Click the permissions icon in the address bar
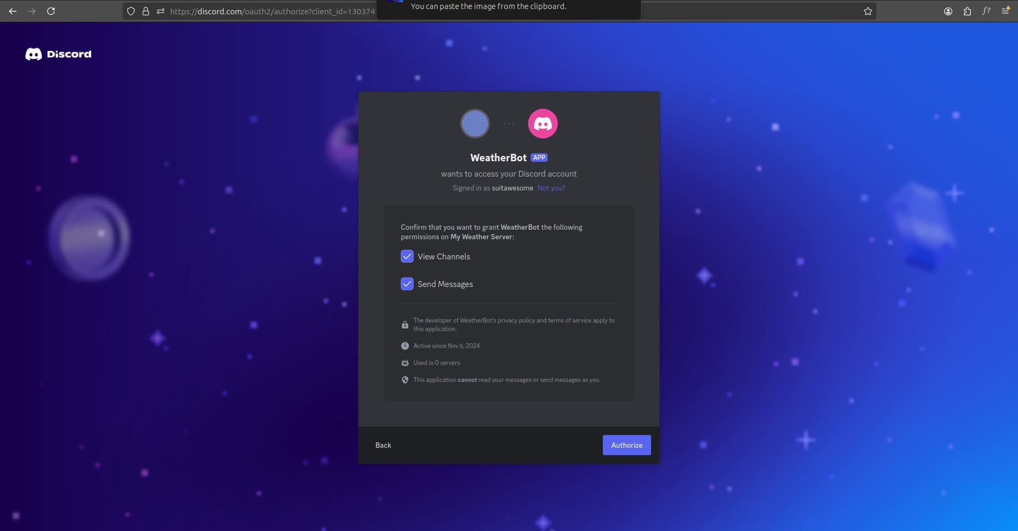 pos(161,11)
